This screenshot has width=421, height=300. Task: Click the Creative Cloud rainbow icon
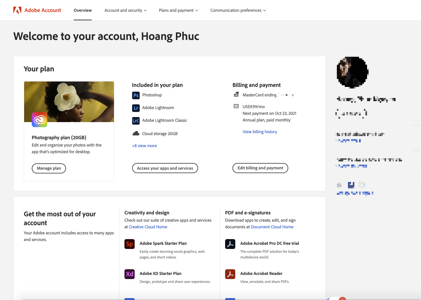39,120
